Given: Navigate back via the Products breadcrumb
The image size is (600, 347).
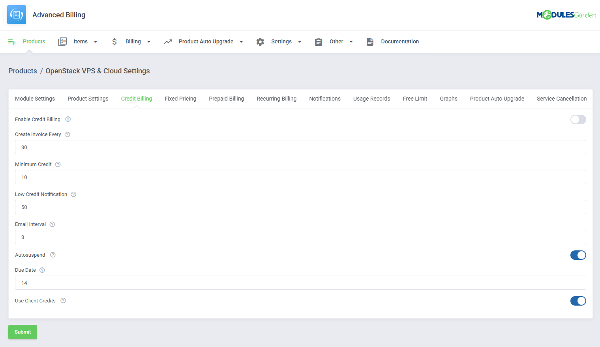Looking at the screenshot, I should coord(22,71).
